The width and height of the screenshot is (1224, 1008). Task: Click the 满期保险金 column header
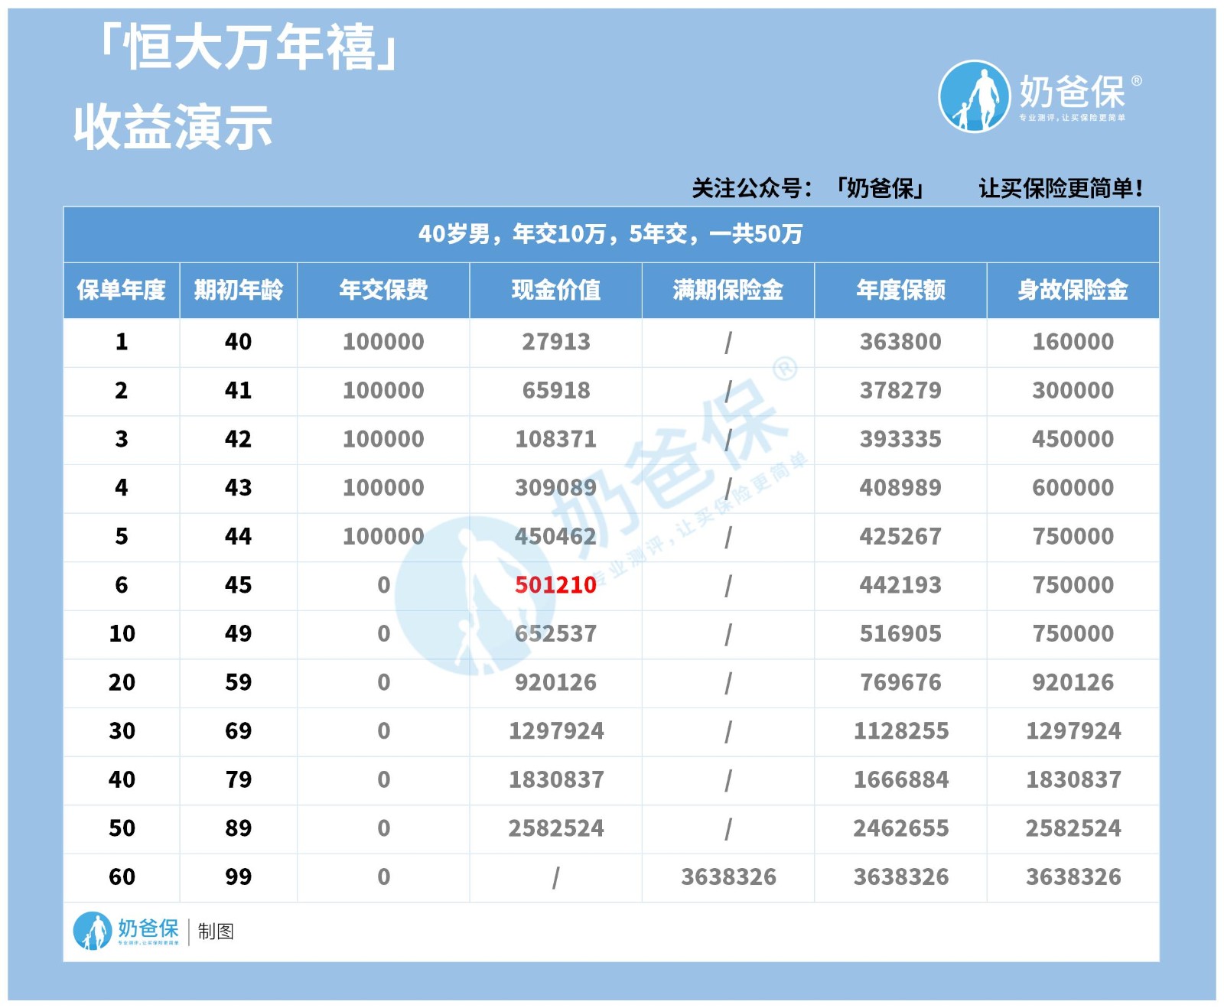point(728,290)
